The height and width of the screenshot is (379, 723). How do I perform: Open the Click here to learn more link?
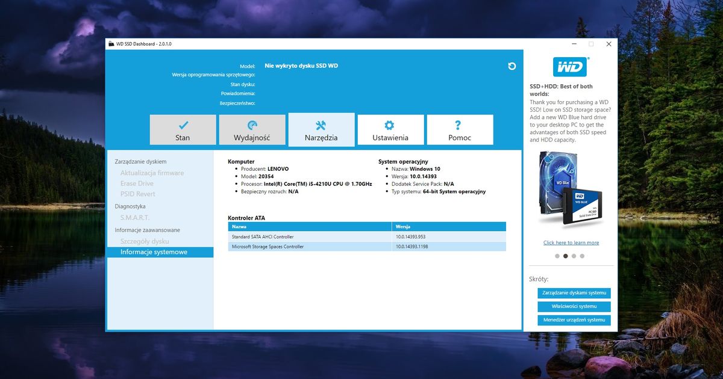click(x=571, y=242)
